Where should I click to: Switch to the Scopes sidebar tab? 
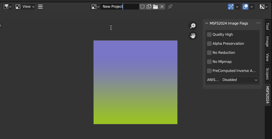pyautogui.click(x=267, y=74)
